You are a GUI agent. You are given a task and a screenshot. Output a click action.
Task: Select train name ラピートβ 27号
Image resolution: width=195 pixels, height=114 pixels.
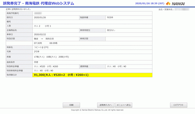(41, 48)
